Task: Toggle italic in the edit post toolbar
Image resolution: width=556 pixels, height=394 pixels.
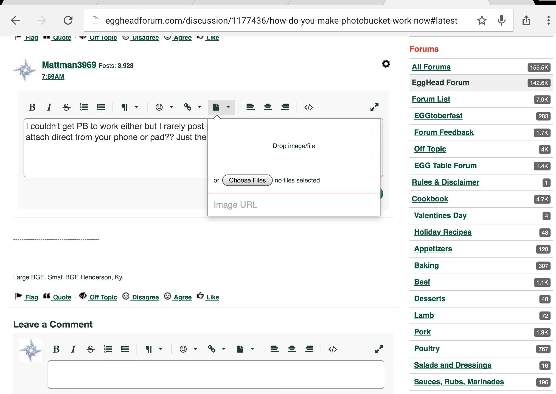Action: (x=49, y=107)
